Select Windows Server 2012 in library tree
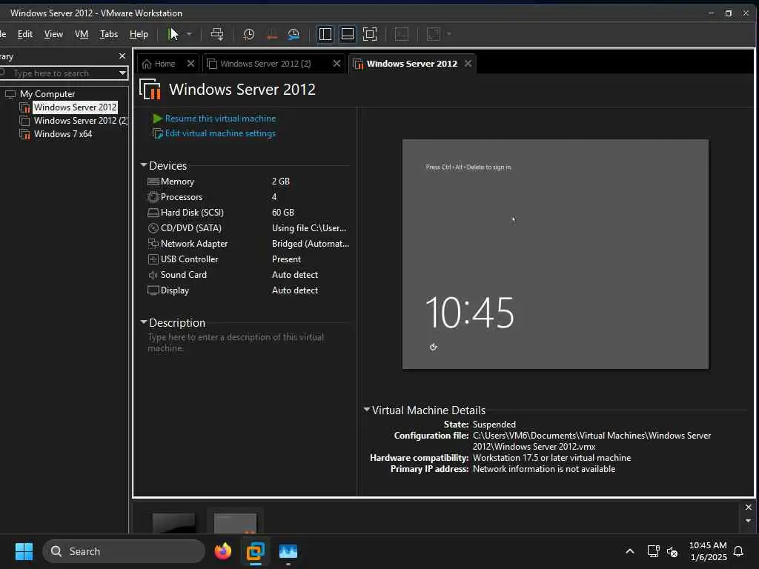759x569 pixels. (75, 107)
